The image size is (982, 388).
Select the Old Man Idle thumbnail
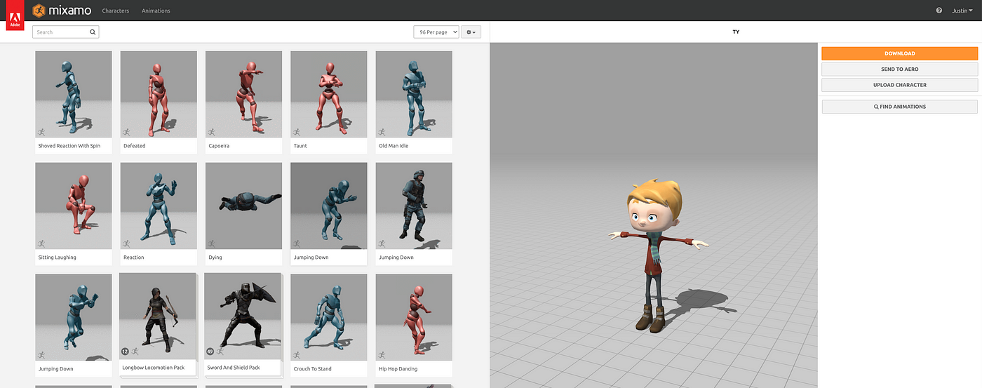(x=414, y=94)
